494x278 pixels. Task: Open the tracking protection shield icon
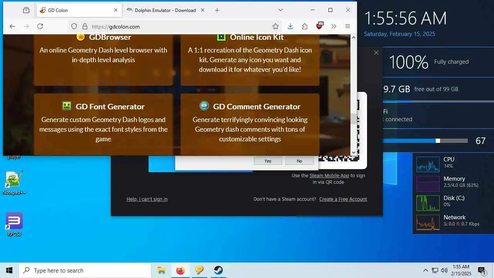[x=74, y=27]
